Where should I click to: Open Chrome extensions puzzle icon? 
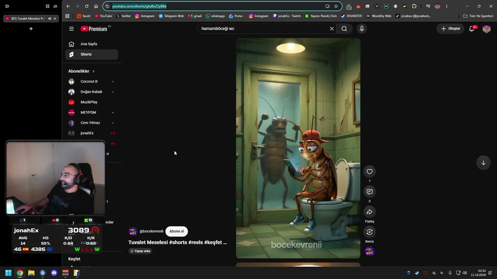(x=414, y=6)
